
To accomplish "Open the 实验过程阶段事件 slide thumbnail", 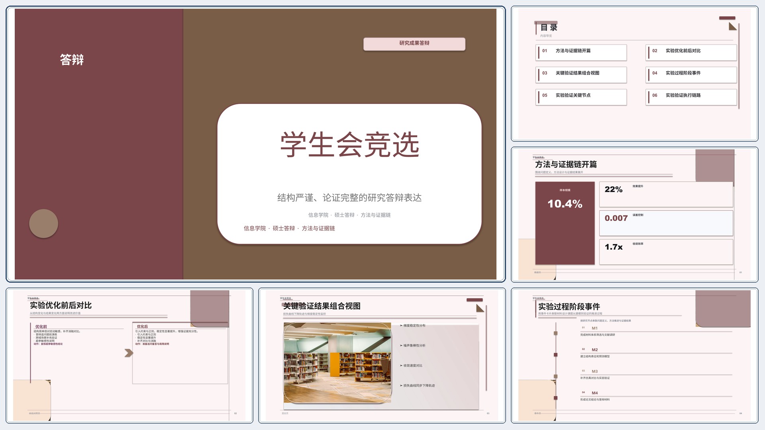I will [x=634, y=355].
